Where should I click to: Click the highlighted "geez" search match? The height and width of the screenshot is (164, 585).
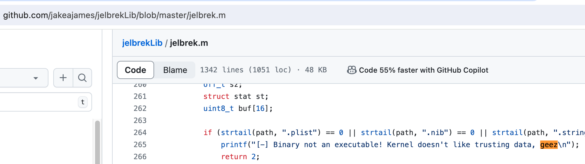click(549, 145)
